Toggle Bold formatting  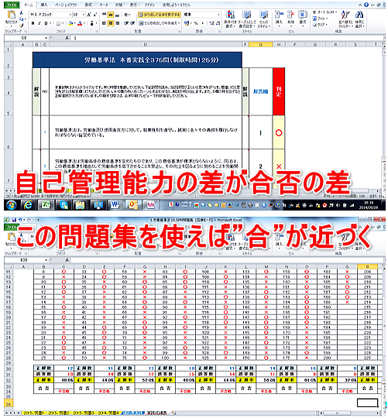tap(33, 23)
